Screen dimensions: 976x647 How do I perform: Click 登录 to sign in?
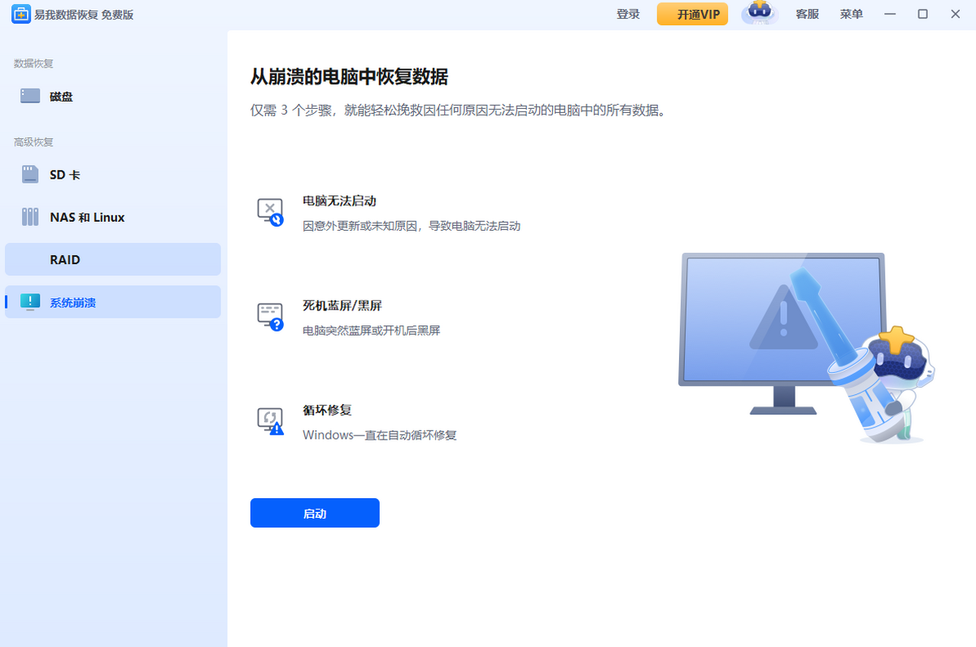click(628, 14)
